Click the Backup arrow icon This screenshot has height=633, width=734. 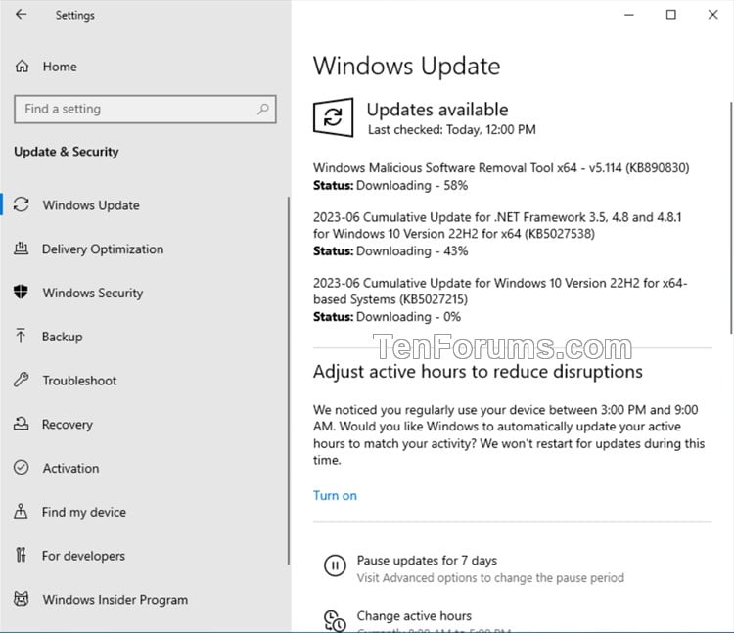coord(21,336)
